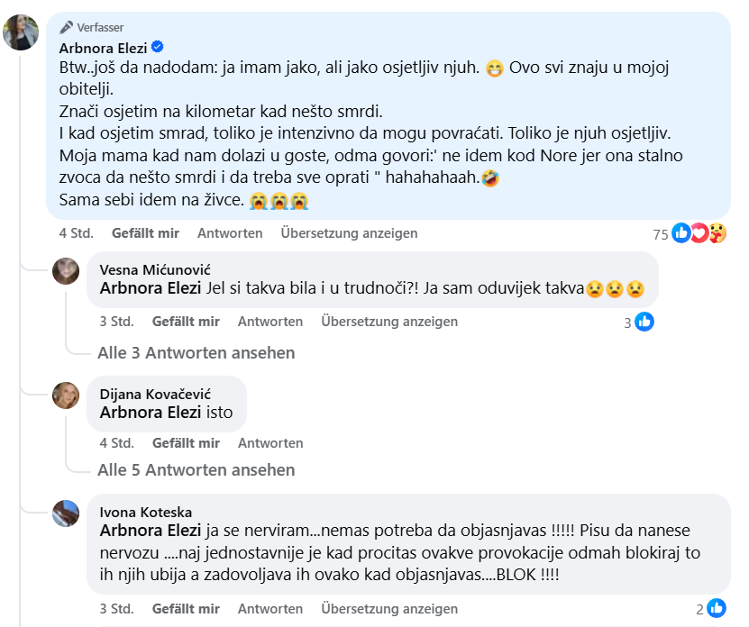The image size is (749, 627).
Task: Show translation of Arbnora Elezi's comment
Action: [x=349, y=233]
